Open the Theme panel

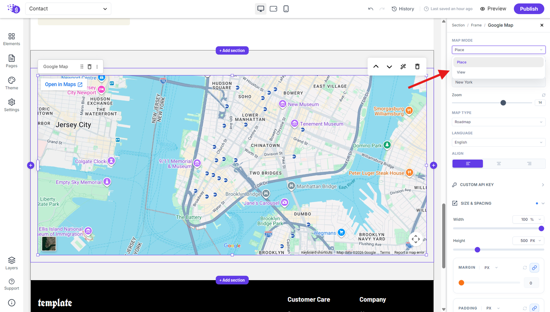click(x=11, y=83)
